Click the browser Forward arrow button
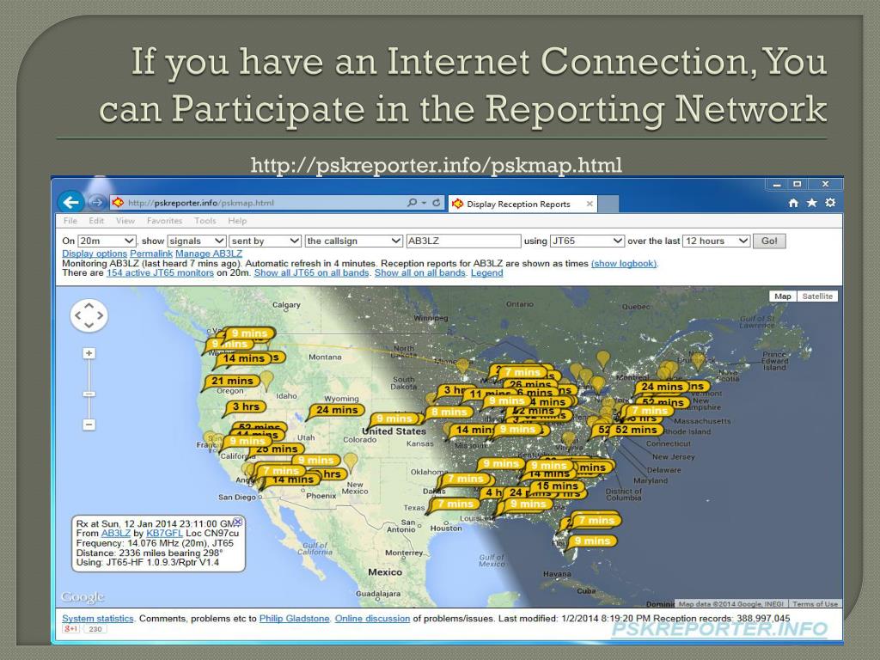The image size is (880, 660). tap(96, 203)
